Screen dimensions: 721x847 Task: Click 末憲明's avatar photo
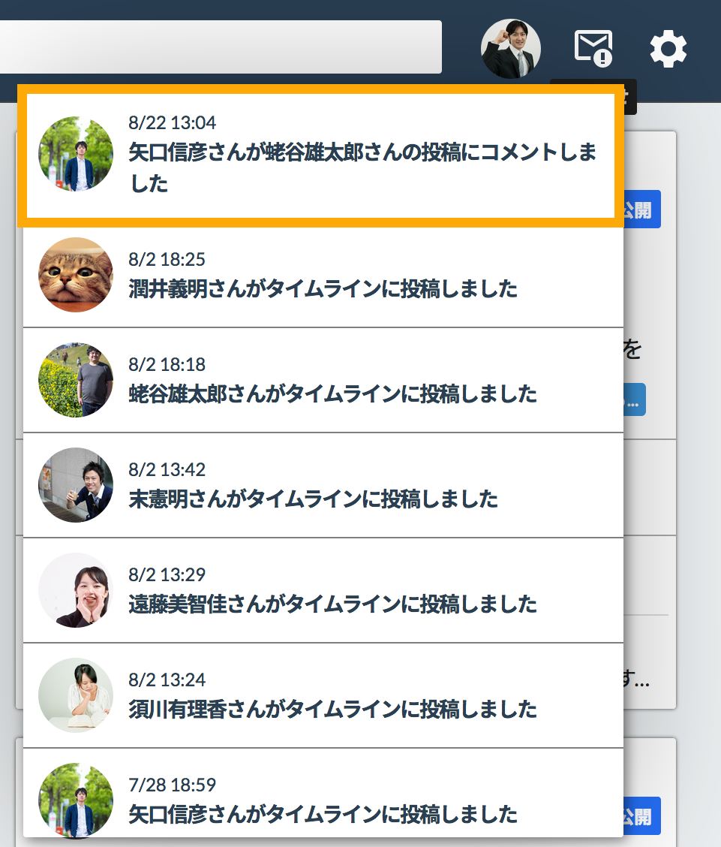tap(76, 485)
